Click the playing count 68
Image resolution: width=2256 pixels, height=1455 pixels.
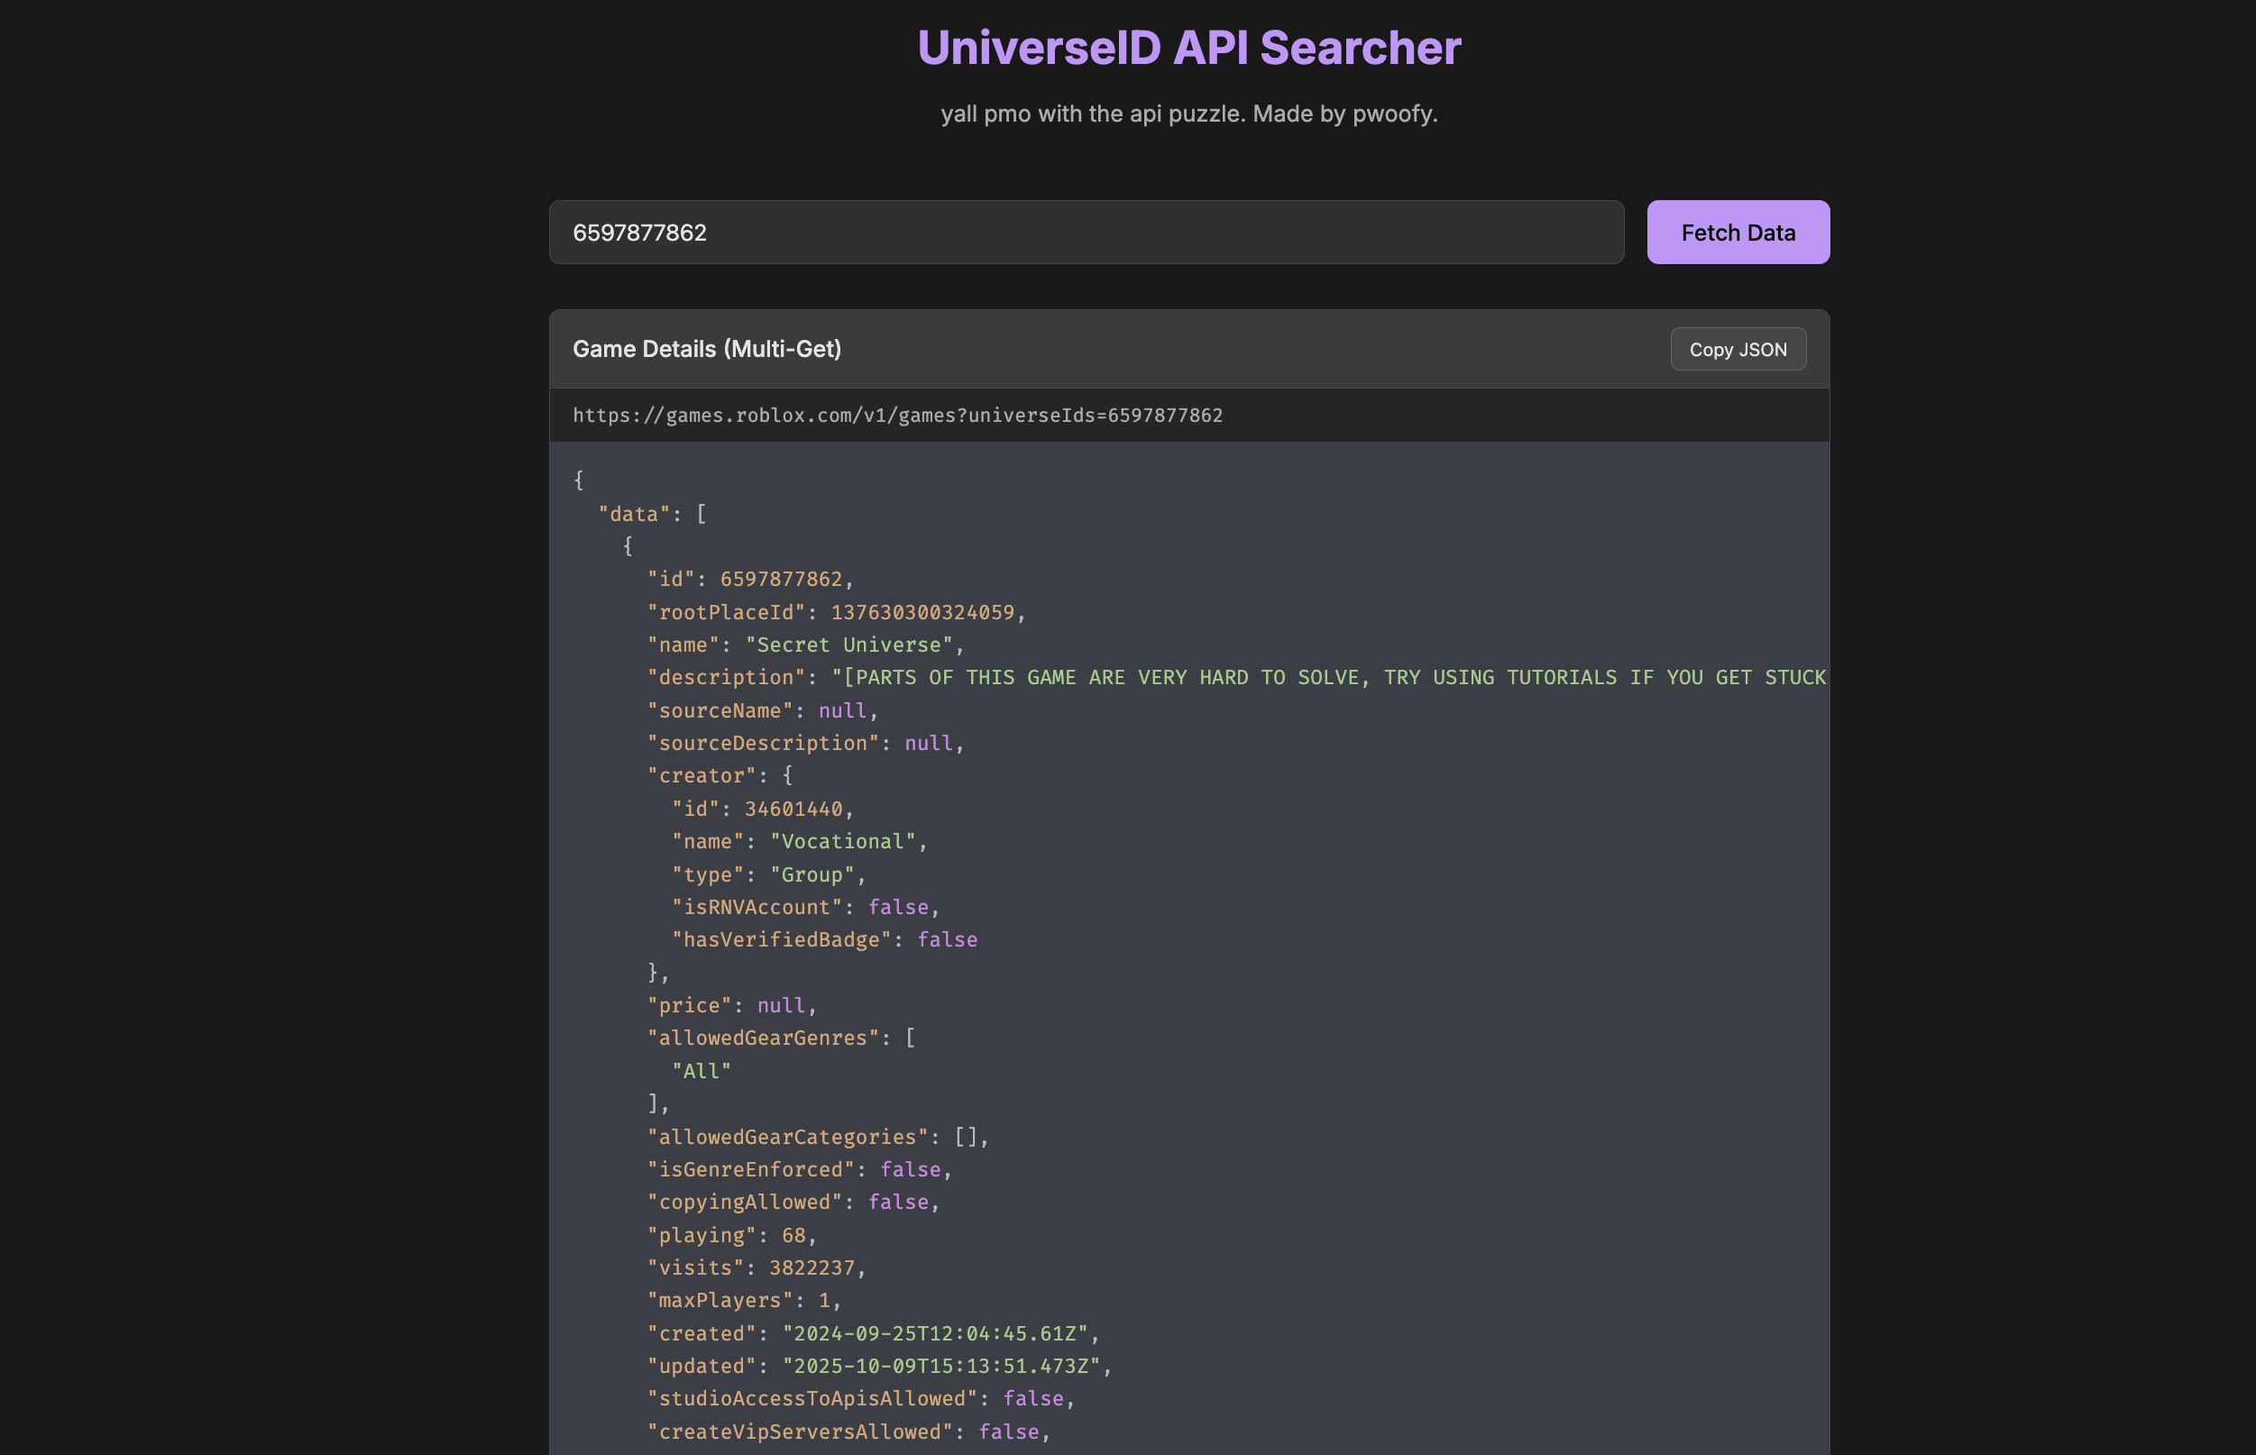coord(793,1236)
